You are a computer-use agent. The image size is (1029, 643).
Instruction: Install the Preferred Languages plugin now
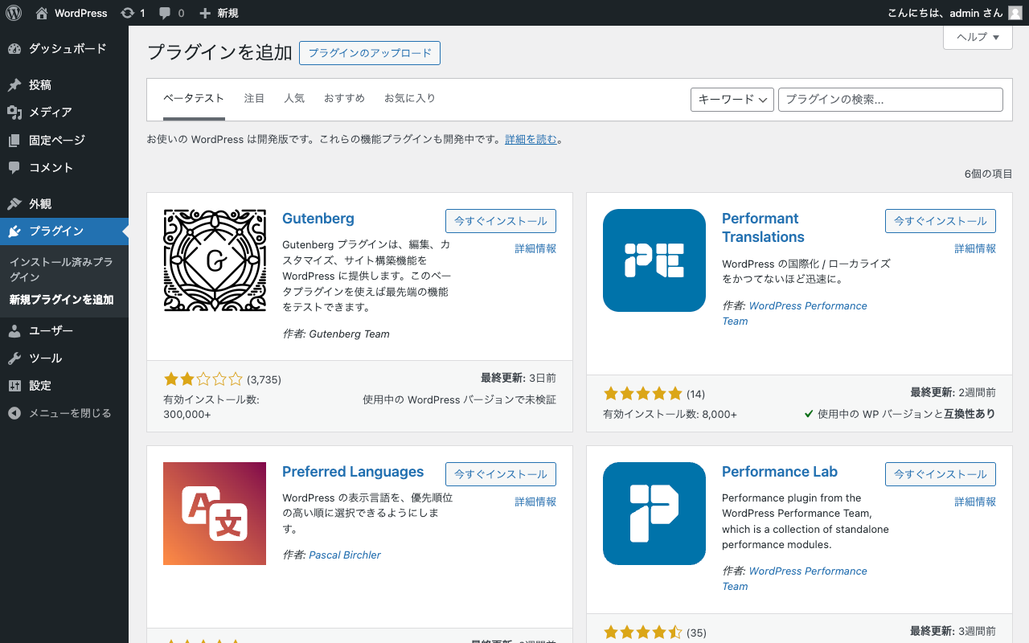pos(501,474)
